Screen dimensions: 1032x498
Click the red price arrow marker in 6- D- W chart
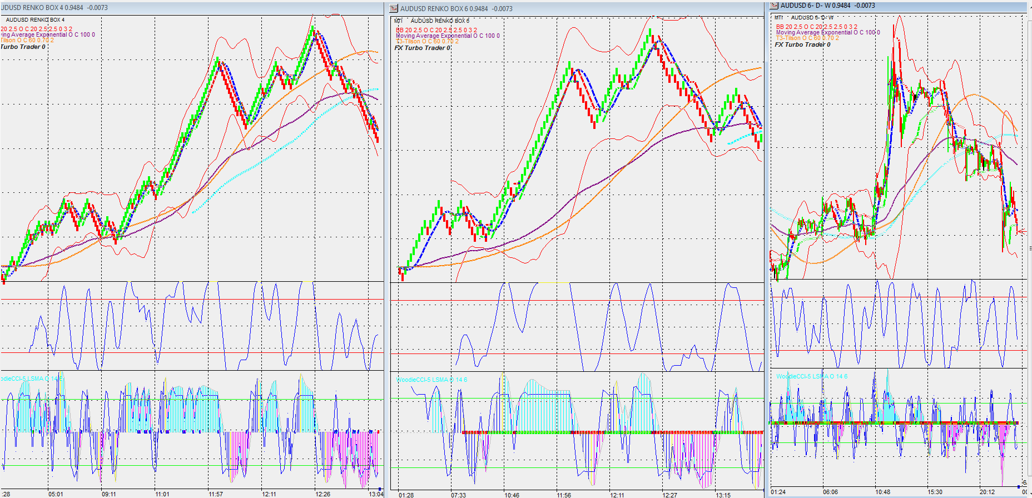point(1022,232)
